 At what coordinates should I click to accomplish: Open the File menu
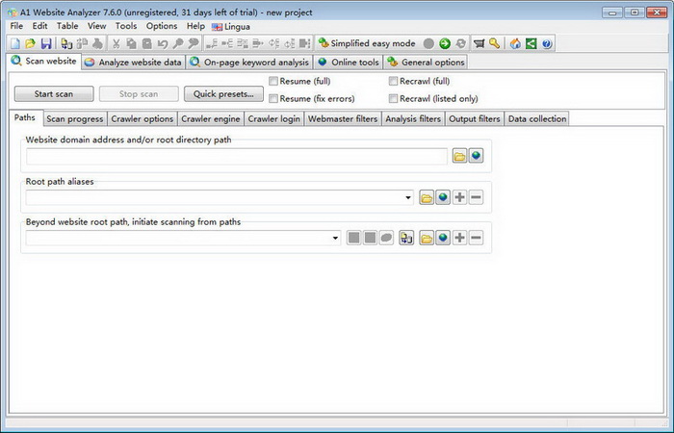tap(16, 26)
